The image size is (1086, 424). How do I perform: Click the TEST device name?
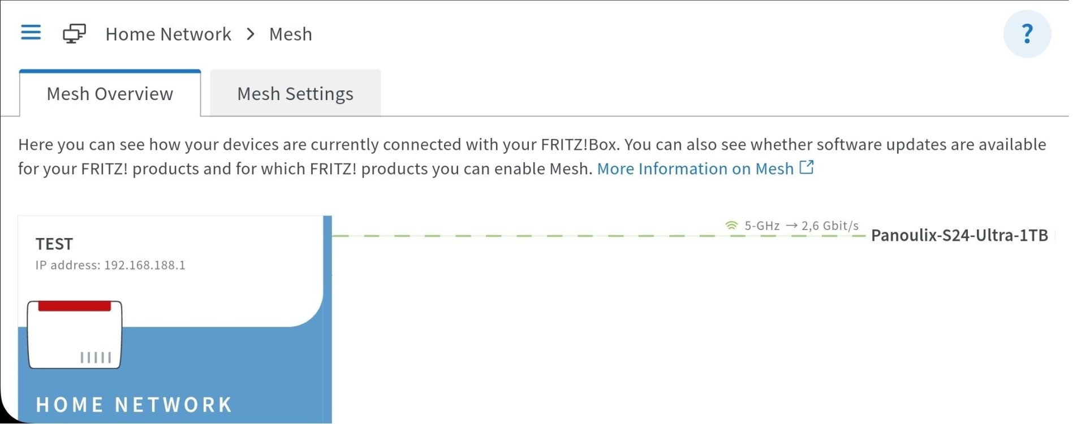pos(54,244)
